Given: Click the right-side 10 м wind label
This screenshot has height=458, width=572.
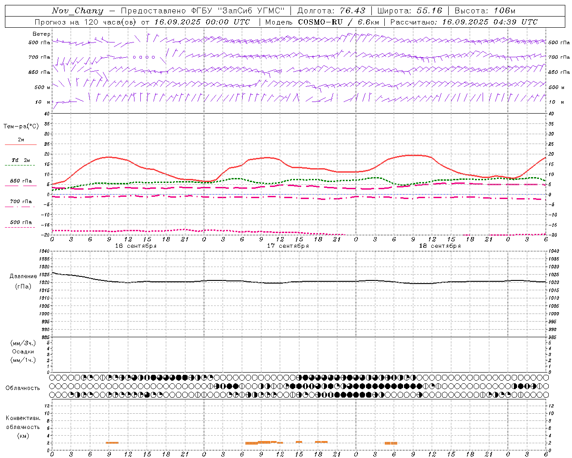Looking at the screenshot, I should (x=555, y=102).
